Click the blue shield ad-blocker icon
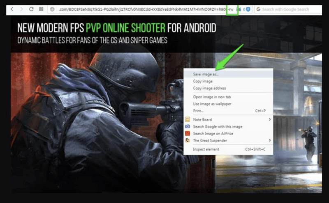Image resolution: width=329 pixels, height=203 pixels. coord(248,9)
